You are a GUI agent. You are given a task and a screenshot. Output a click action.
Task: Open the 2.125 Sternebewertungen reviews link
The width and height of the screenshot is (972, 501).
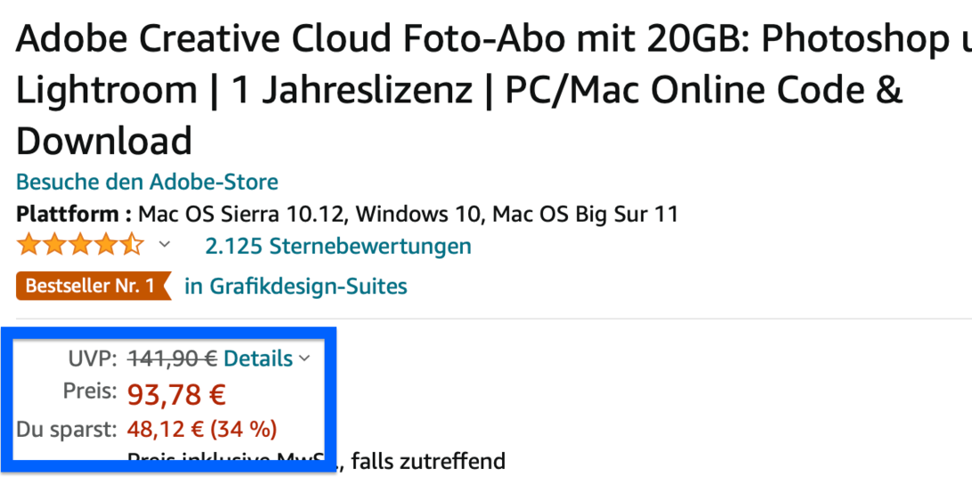click(338, 246)
